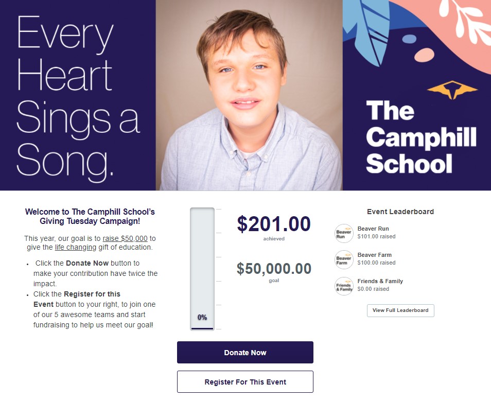Click the Beaver Farm team logo icon

tap(344, 259)
